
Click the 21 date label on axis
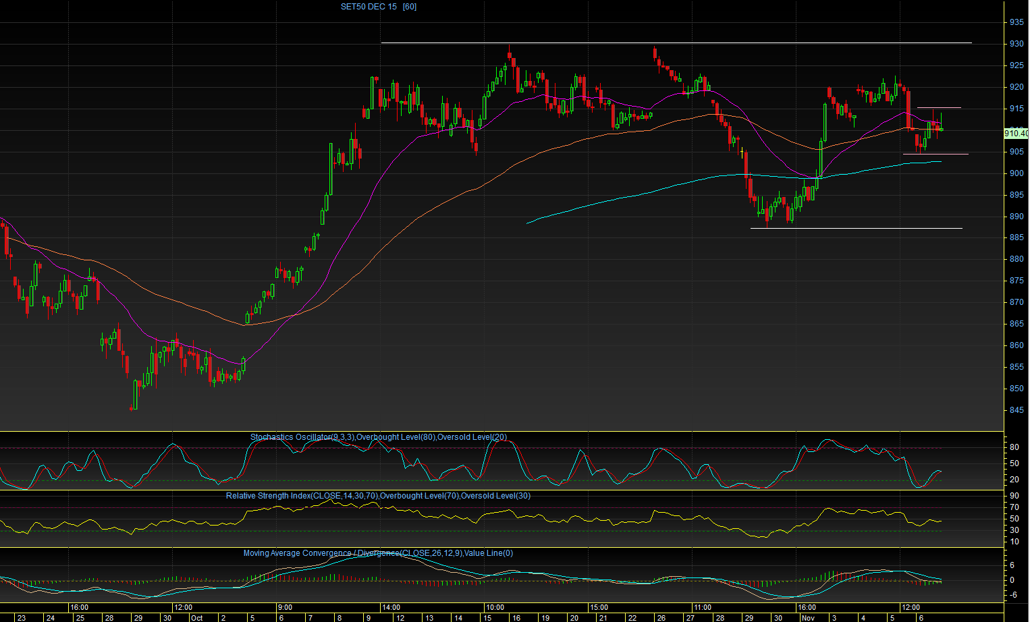tap(603, 618)
